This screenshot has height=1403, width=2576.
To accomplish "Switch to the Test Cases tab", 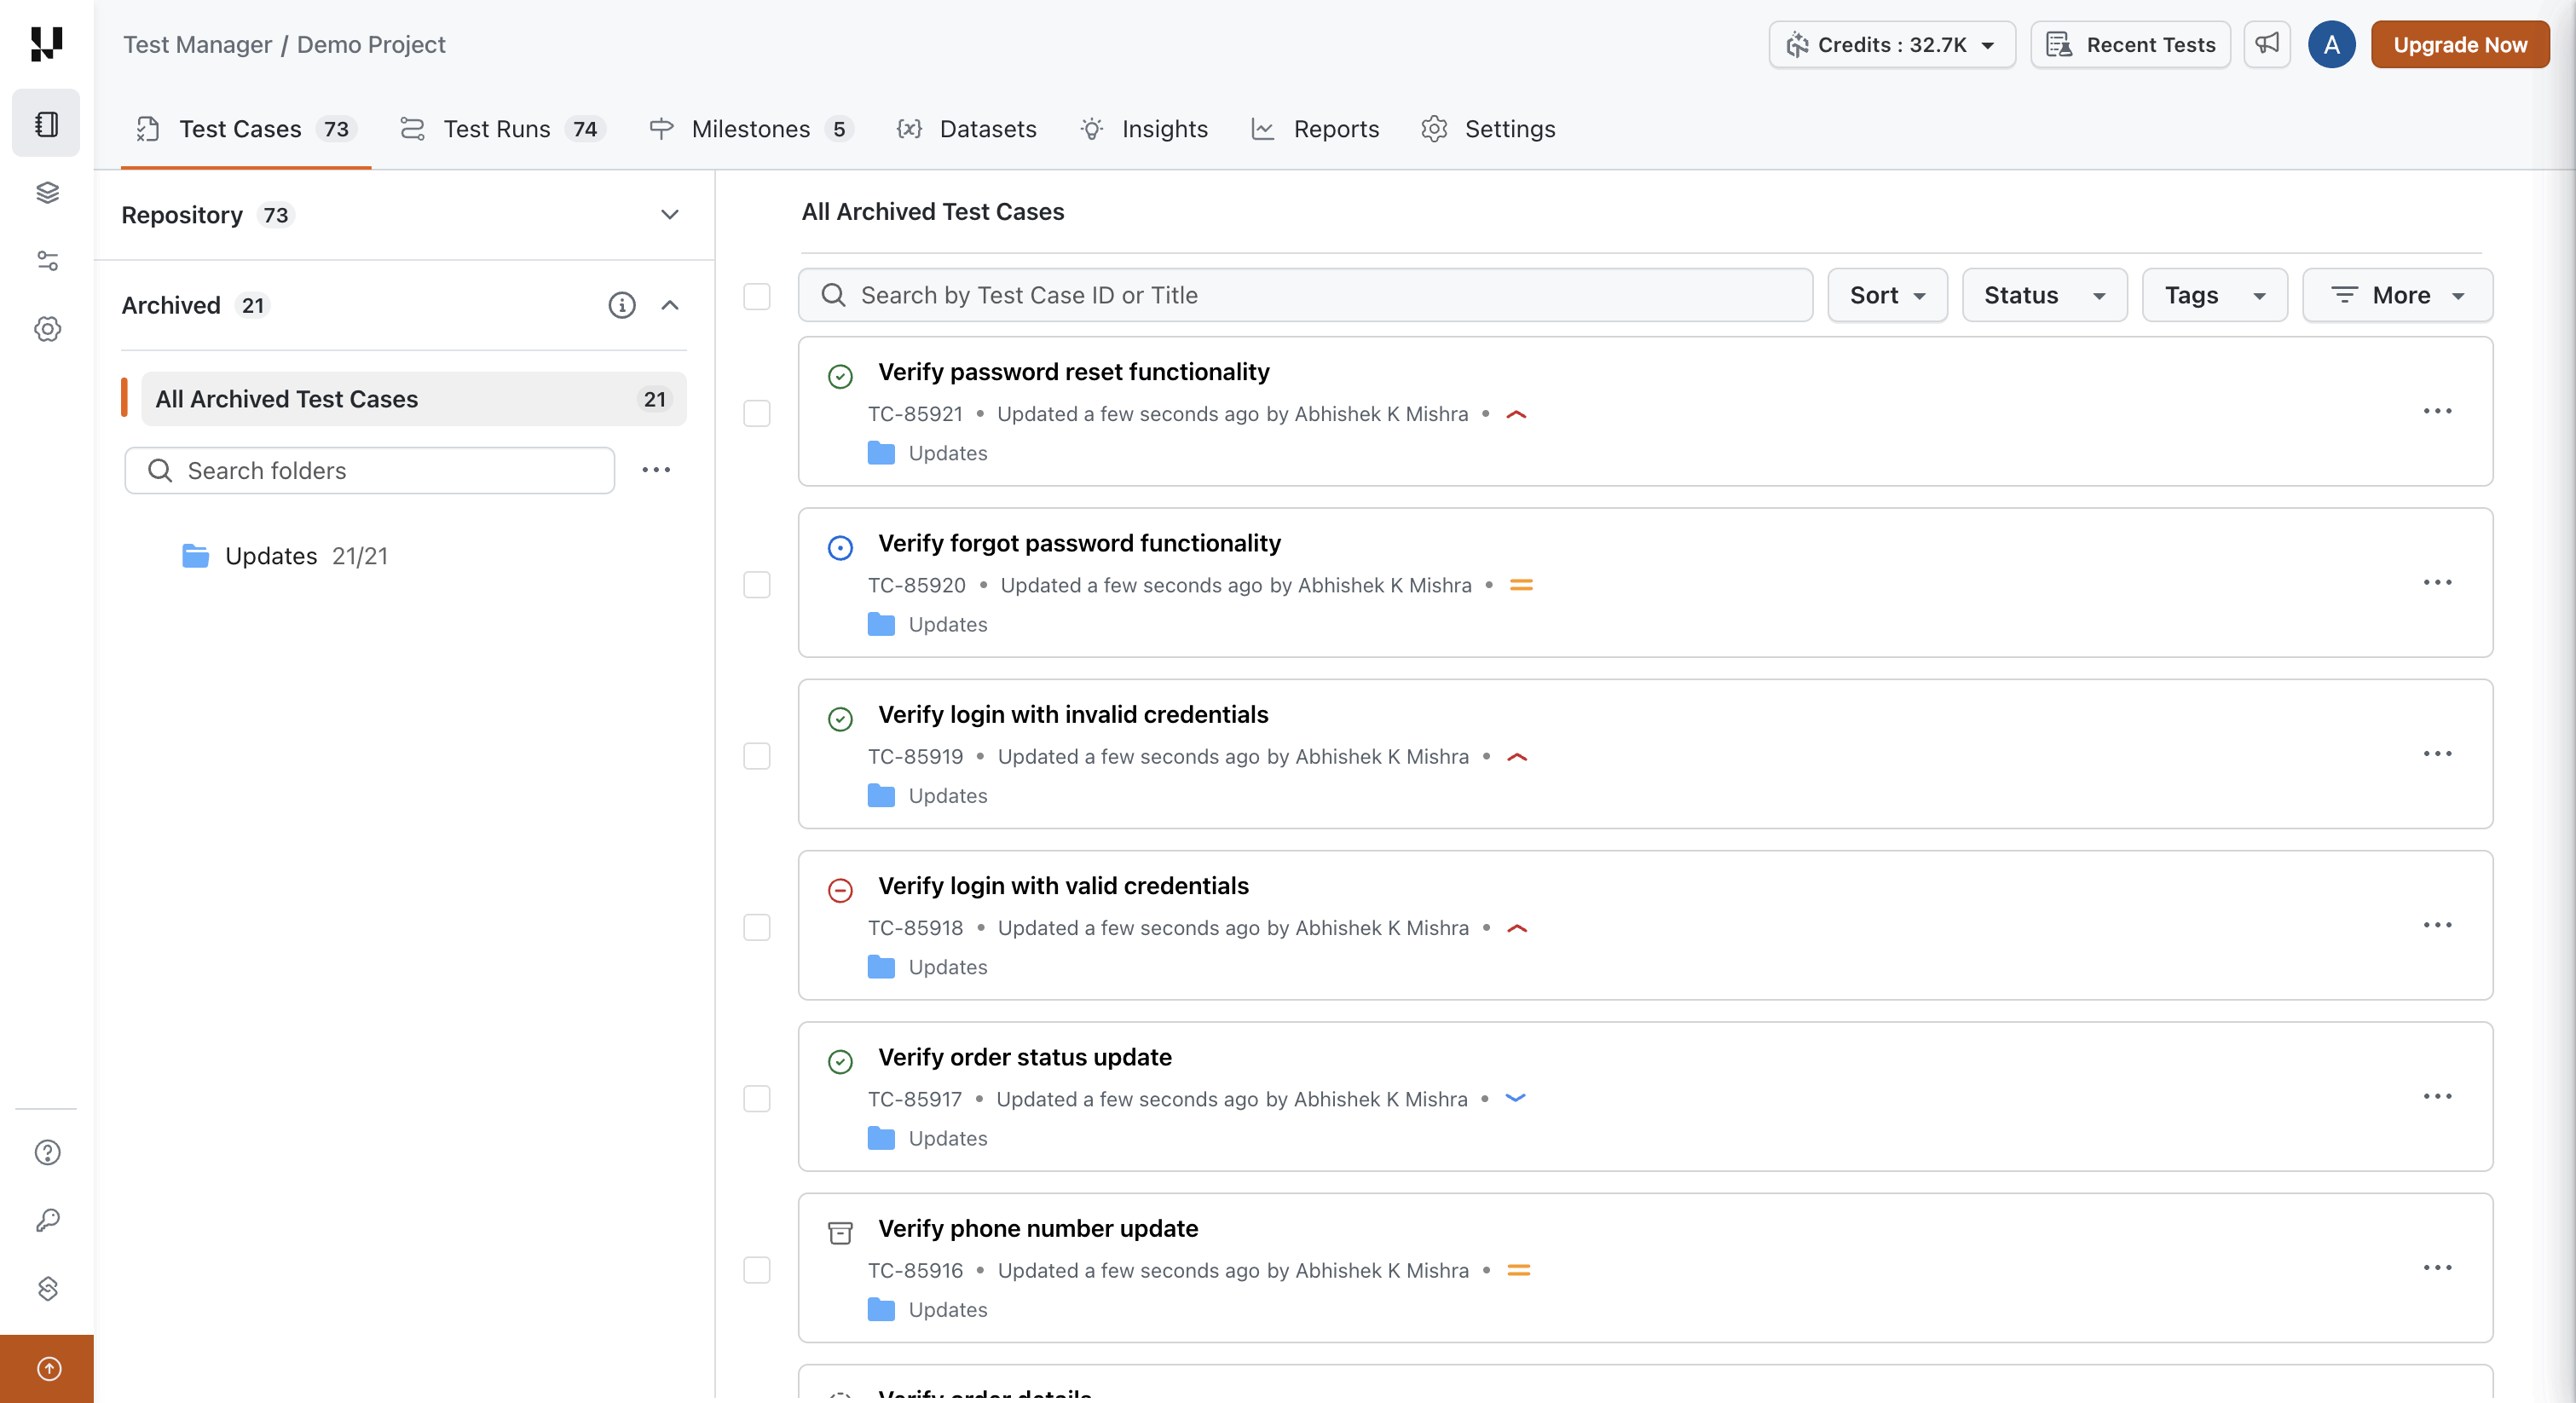I will (246, 129).
